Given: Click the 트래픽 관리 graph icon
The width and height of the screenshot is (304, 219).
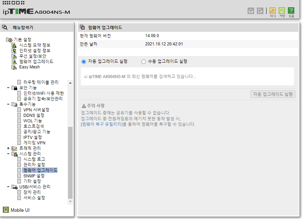Looking at the screenshot, I should [x=14, y=149].
